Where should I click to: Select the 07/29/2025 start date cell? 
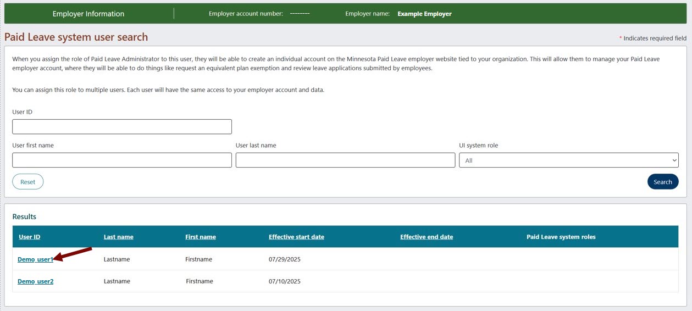(285, 259)
